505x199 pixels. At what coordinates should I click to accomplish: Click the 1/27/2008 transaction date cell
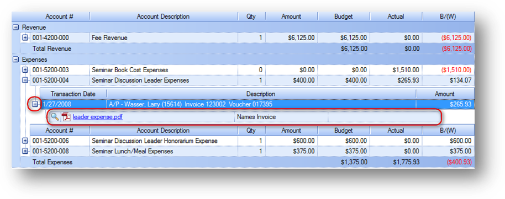click(x=73, y=104)
